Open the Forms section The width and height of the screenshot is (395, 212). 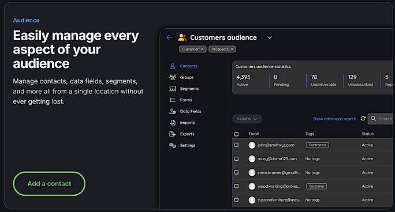[x=186, y=100]
